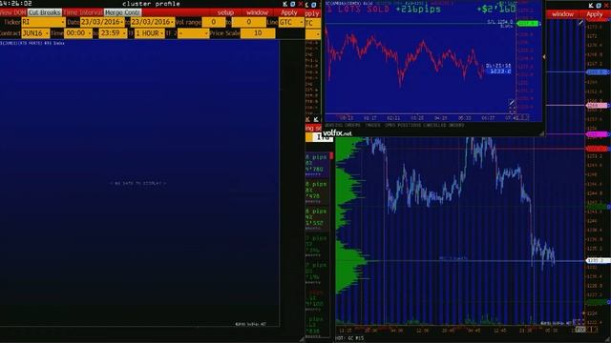Switch to the TRADES tab

click(373, 125)
